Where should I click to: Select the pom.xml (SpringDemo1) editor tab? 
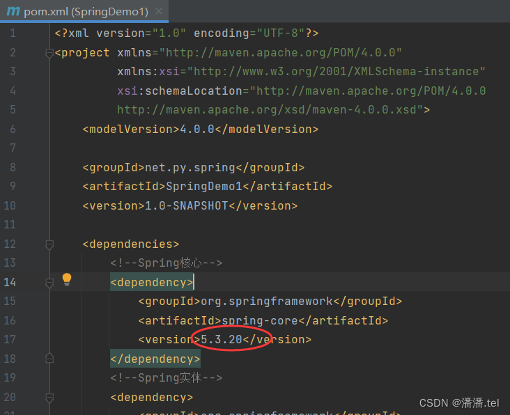(x=84, y=11)
